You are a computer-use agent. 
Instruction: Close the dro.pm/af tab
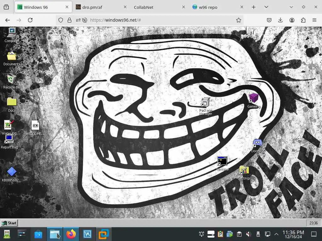tap(125, 7)
